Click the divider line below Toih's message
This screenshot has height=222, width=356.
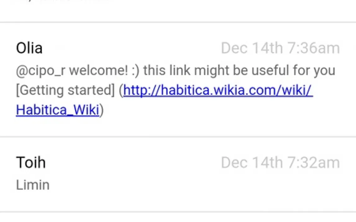point(178,212)
